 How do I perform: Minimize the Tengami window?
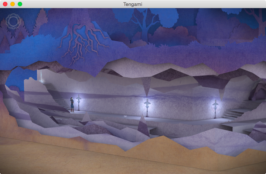pyautogui.click(x=13, y=4)
